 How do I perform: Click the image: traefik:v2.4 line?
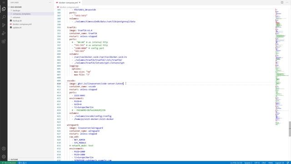tap(81, 31)
